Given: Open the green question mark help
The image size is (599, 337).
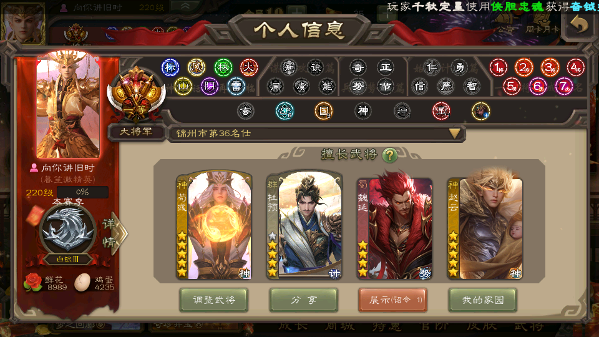Looking at the screenshot, I should 389,155.
